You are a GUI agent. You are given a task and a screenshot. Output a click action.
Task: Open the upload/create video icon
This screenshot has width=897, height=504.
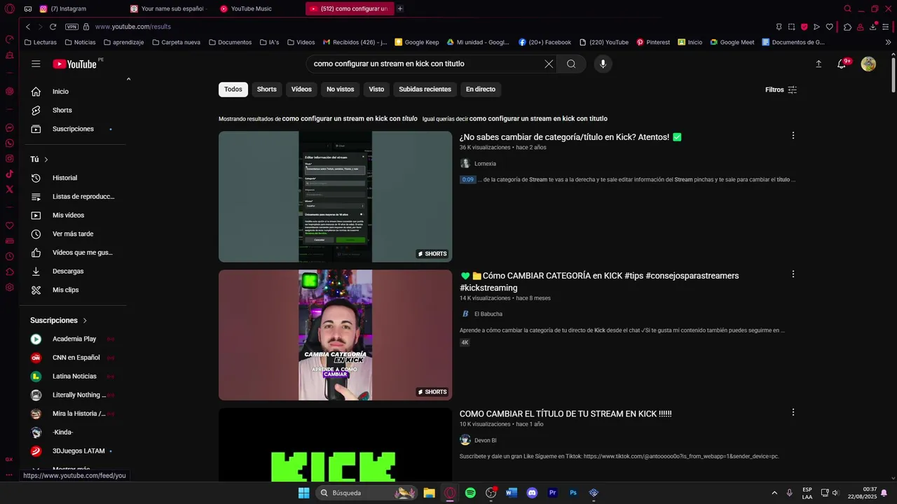point(819,64)
